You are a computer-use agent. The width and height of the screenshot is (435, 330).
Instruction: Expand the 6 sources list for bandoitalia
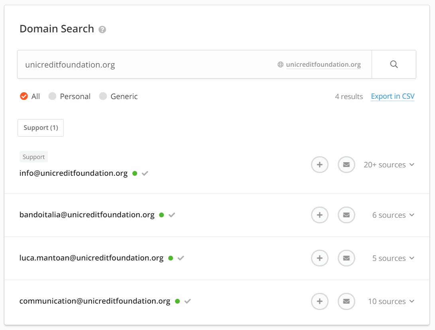coord(393,215)
